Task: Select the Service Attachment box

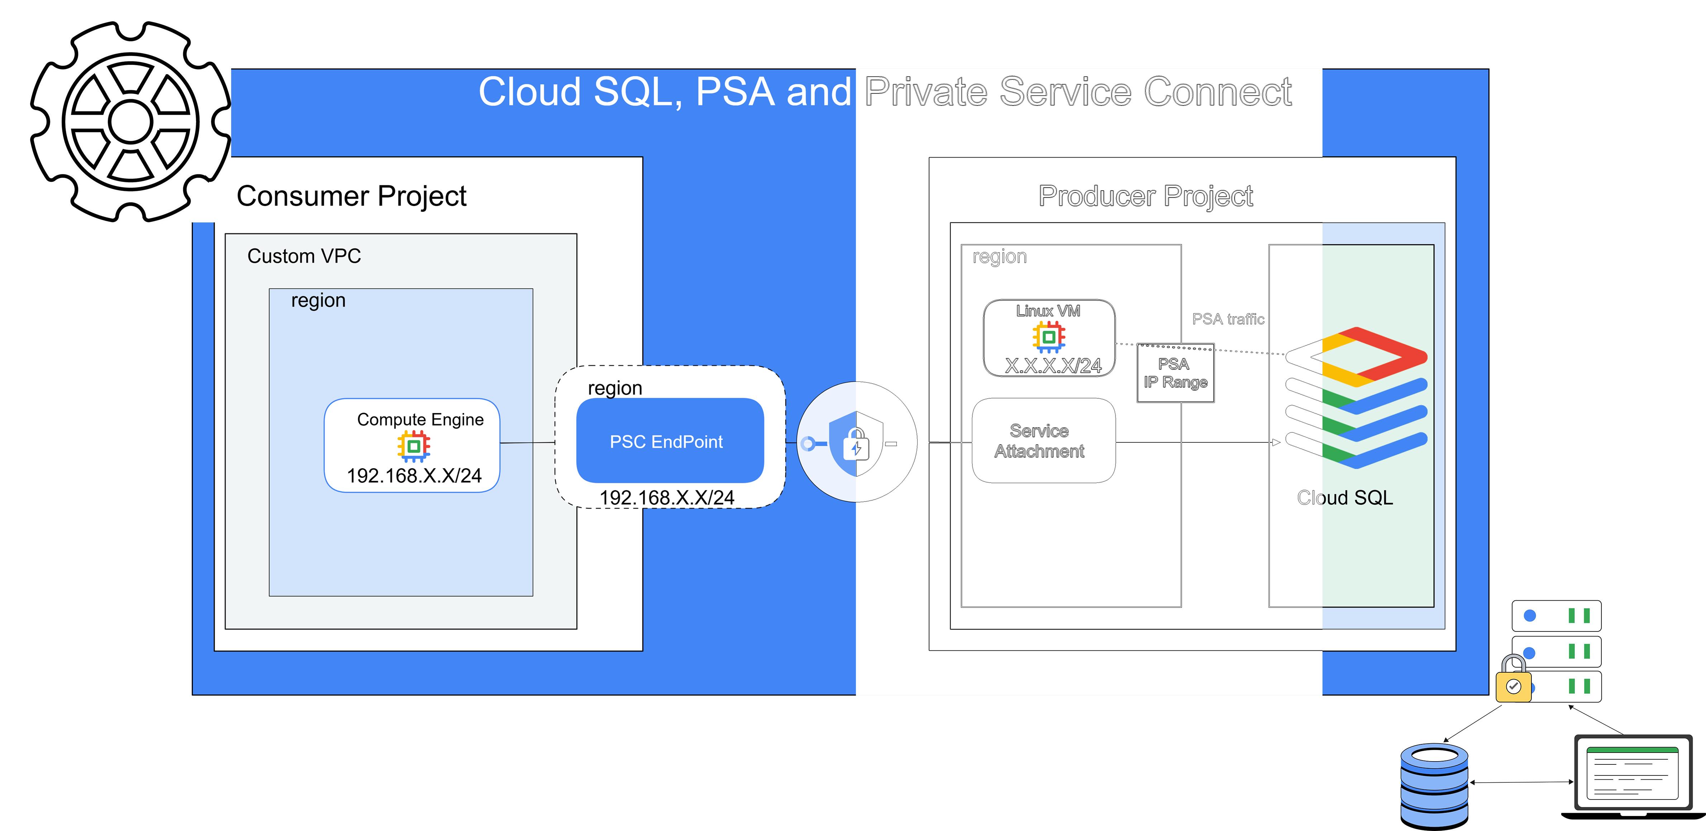Action: 1043,441
